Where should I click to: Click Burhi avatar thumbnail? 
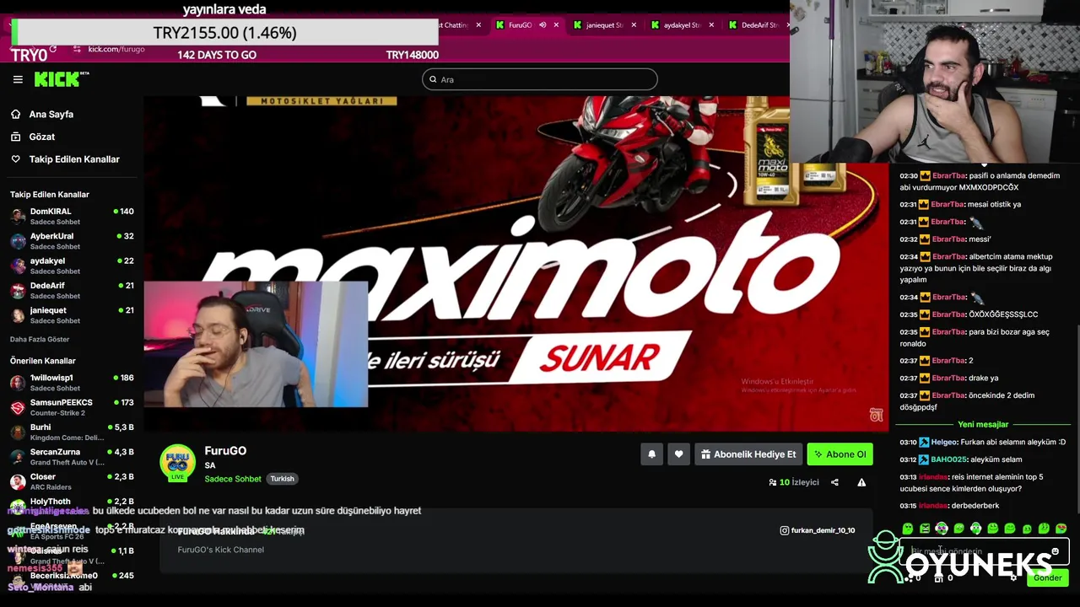(x=18, y=432)
